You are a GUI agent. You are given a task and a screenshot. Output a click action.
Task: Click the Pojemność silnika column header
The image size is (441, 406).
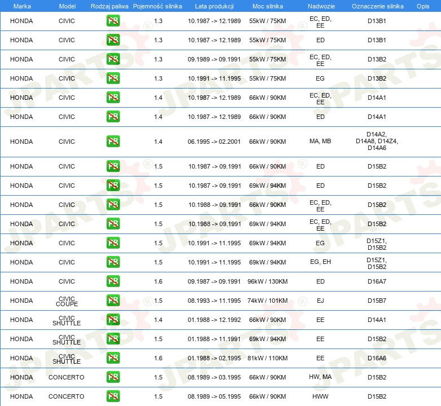(x=157, y=6)
